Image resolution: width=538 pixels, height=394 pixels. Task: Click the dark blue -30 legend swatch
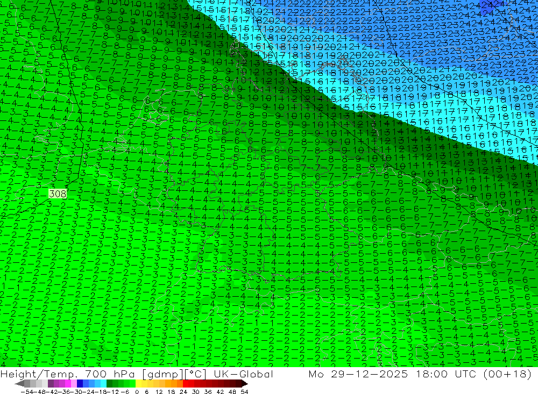pos(80,384)
